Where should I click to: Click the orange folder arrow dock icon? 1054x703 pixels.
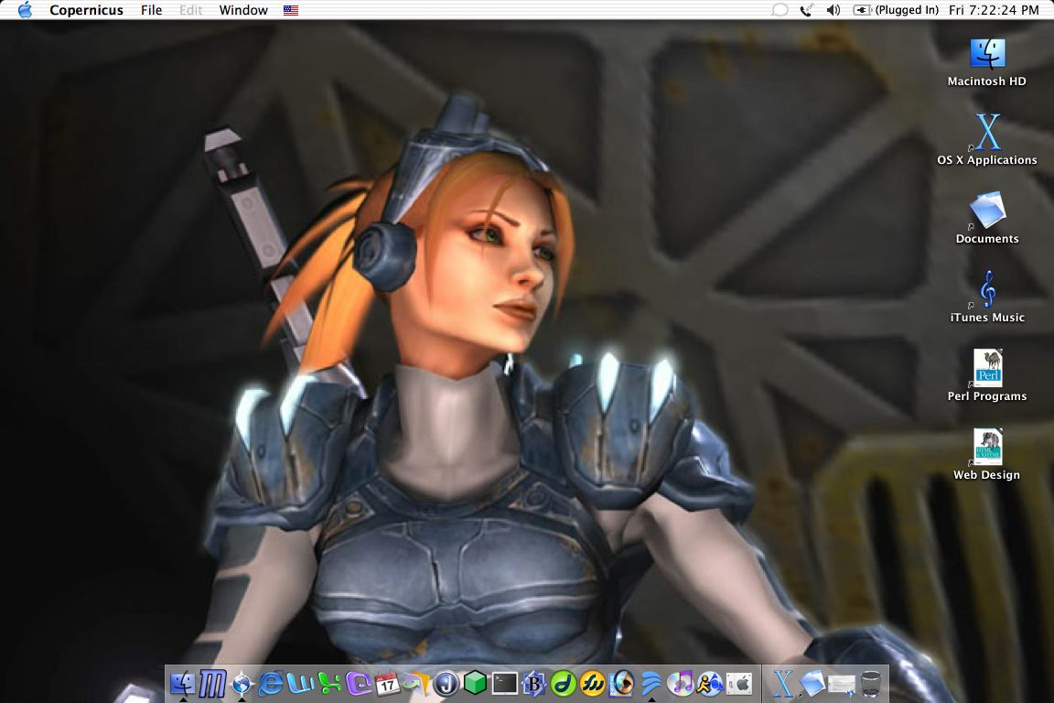pyautogui.click(x=417, y=684)
